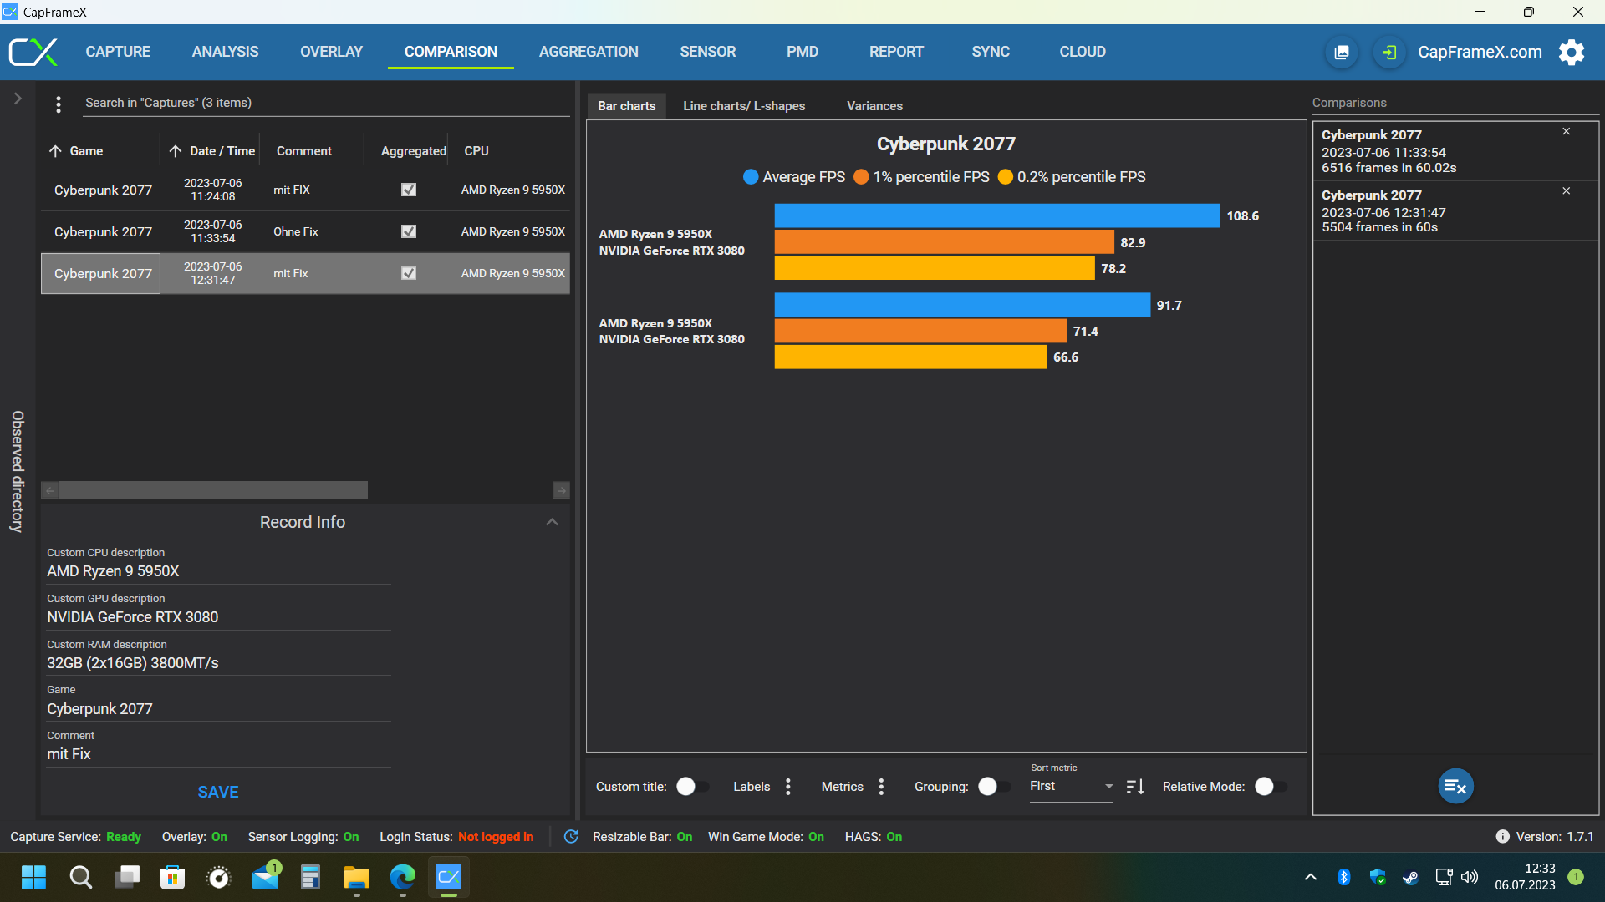Viewport: 1605px width, 902px height.
Task: Sort captures by Game column
Action: (x=86, y=151)
